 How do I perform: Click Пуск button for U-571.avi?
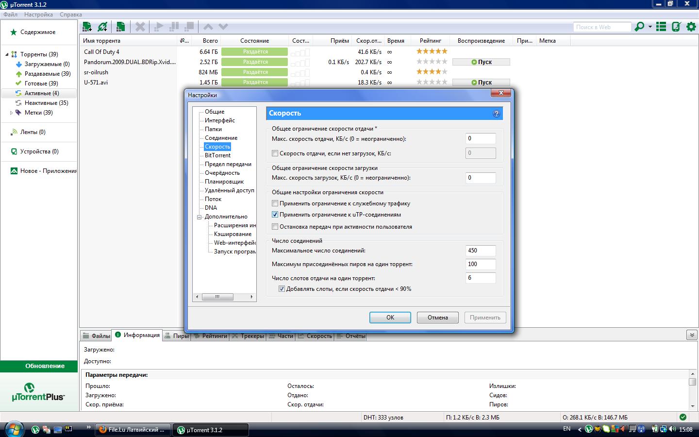click(481, 83)
